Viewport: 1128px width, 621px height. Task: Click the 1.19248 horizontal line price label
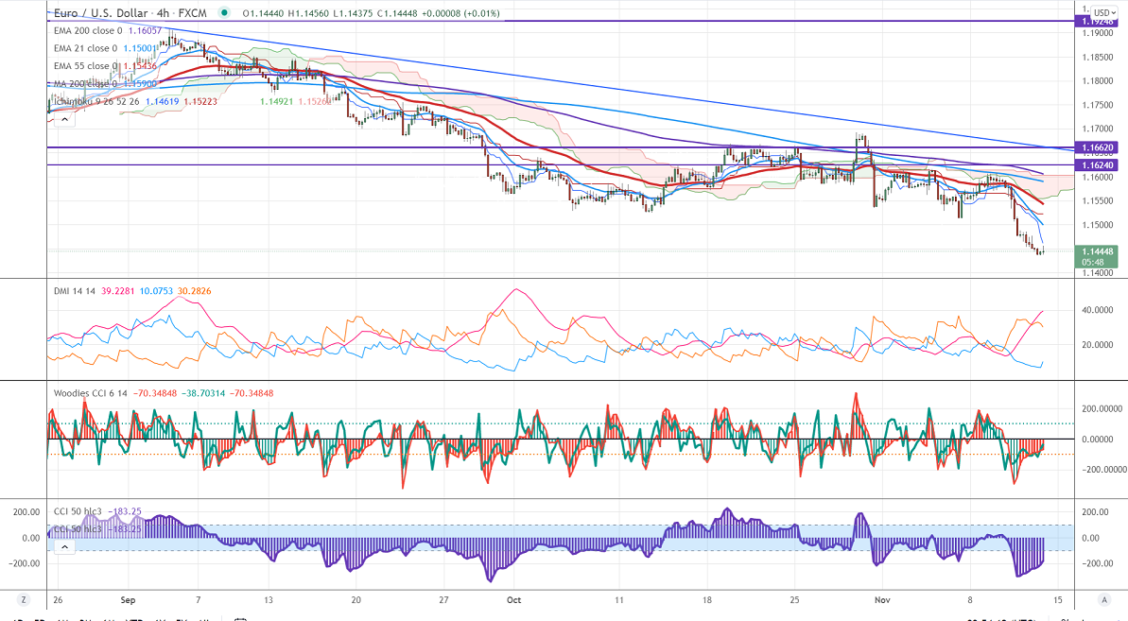pyautogui.click(x=1096, y=22)
